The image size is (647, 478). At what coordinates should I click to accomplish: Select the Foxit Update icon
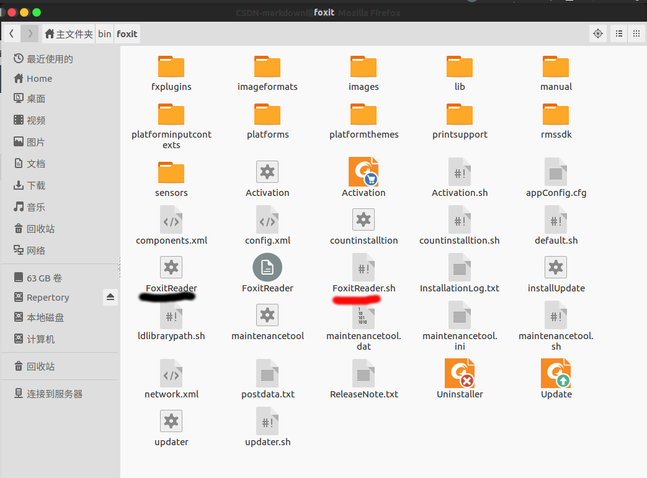pos(556,373)
